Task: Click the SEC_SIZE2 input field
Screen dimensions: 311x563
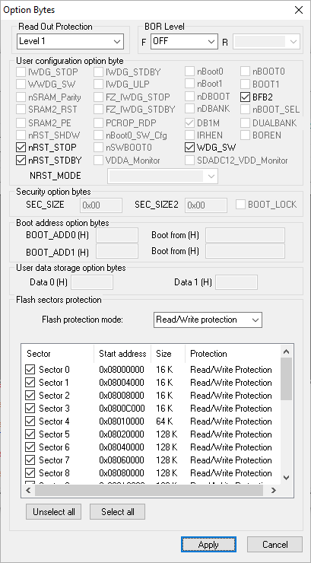Action: [x=206, y=205]
